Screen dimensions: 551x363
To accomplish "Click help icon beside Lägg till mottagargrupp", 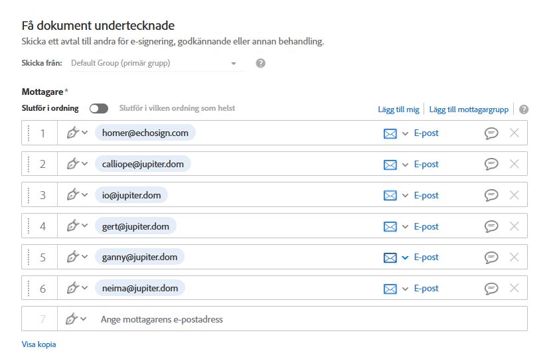I will point(524,109).
